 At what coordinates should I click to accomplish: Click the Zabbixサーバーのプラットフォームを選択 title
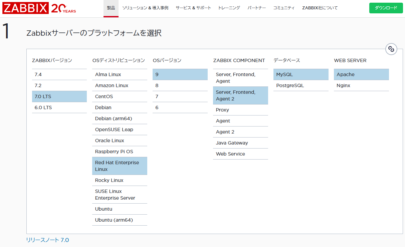(94, 33)
